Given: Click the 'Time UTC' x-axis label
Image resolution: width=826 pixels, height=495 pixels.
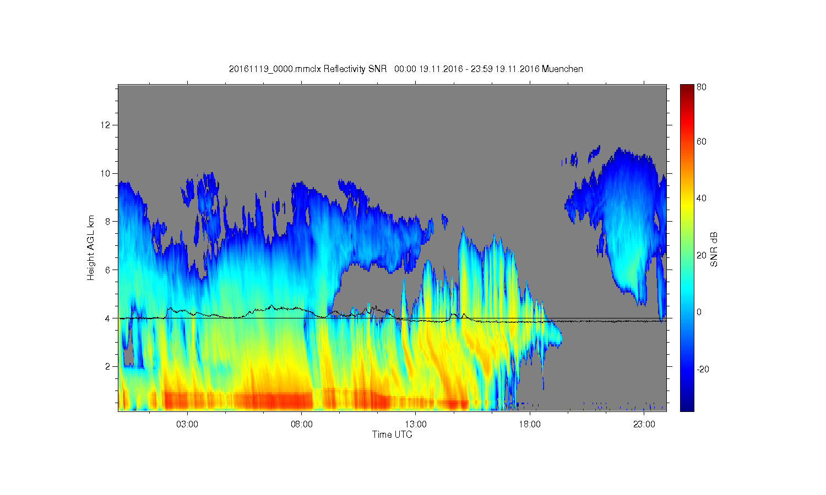Looking at the screenshot, I should coord(392,435).
